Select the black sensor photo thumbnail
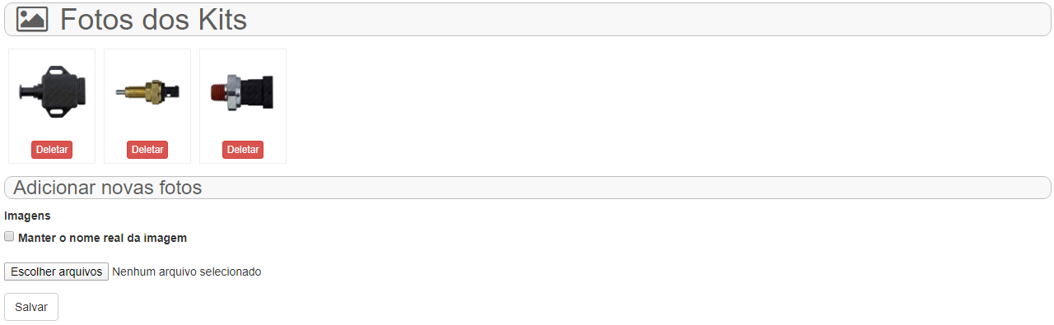 [x=52, y=92]
